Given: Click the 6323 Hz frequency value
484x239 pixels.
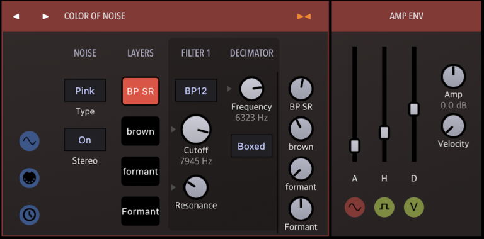Looking at the screenshot, I should 251,118.
